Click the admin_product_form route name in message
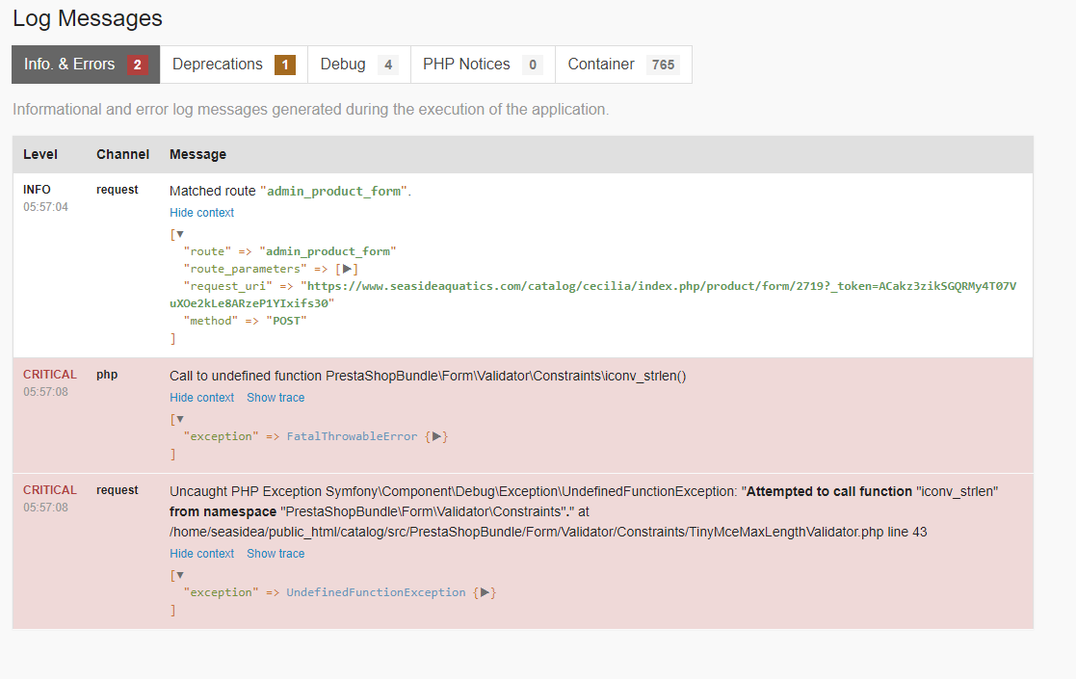1076x679 pixels. pos(334,192)
